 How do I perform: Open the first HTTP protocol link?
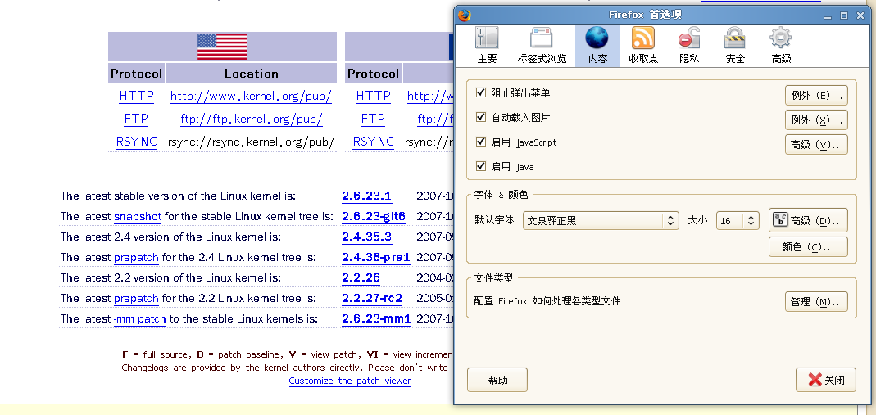point(136,96)
